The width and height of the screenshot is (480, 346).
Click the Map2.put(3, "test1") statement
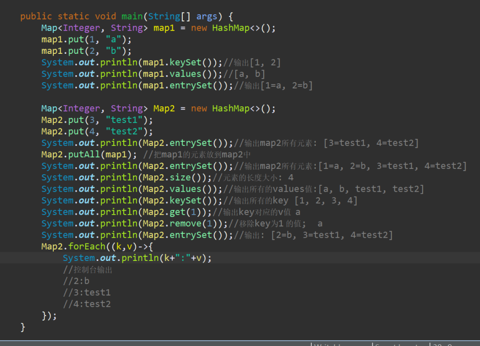pos(97,120)
